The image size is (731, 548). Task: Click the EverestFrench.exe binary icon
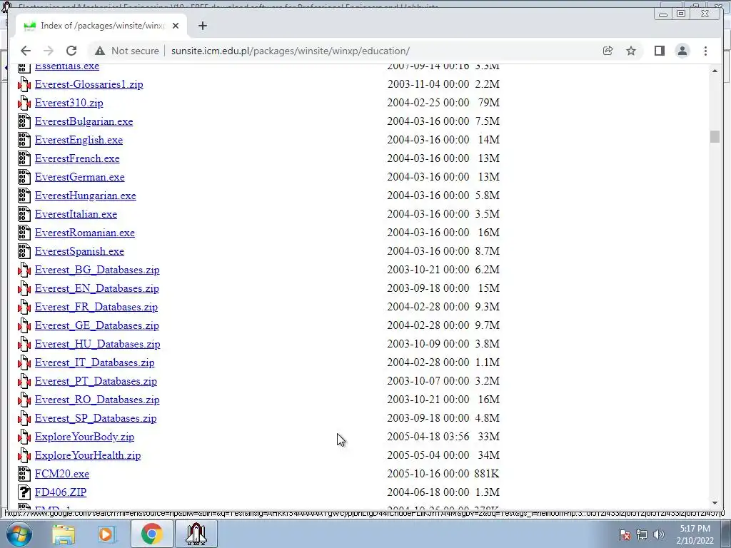(x=24, y=158)
